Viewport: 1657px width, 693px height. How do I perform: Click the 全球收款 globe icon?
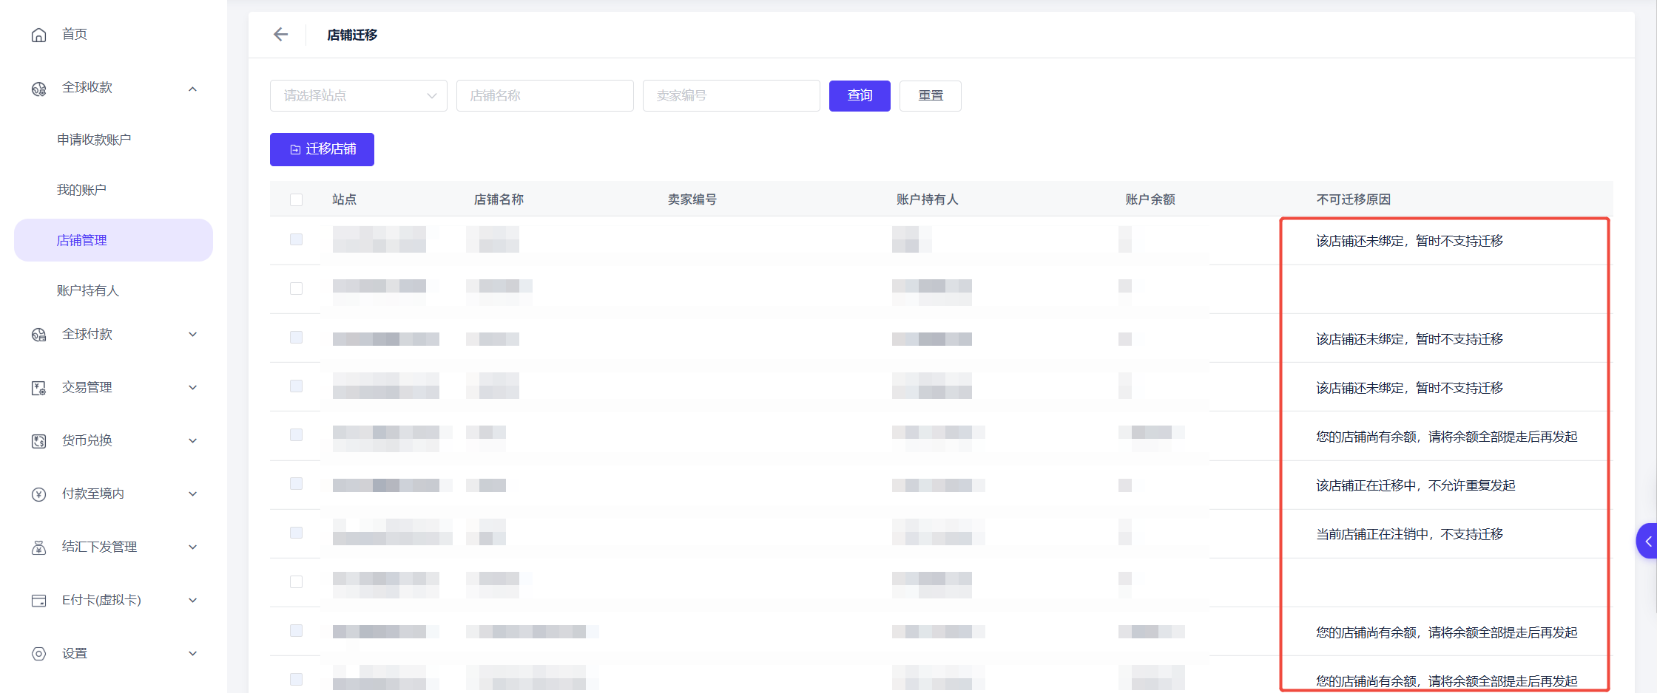tap(39, 89)
